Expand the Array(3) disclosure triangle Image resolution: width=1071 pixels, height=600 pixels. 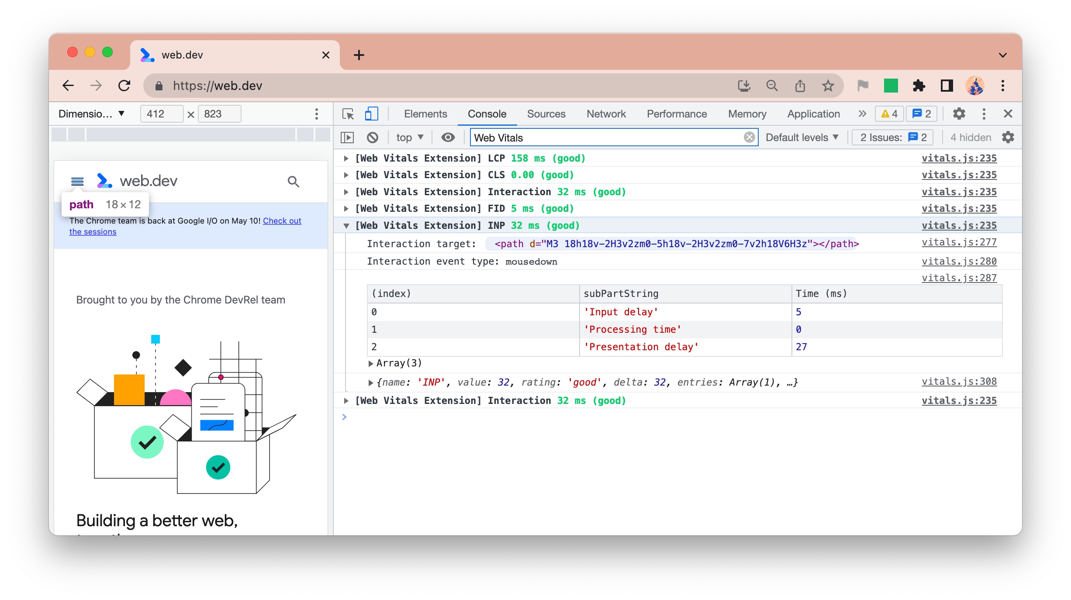[x=371, y=363]
